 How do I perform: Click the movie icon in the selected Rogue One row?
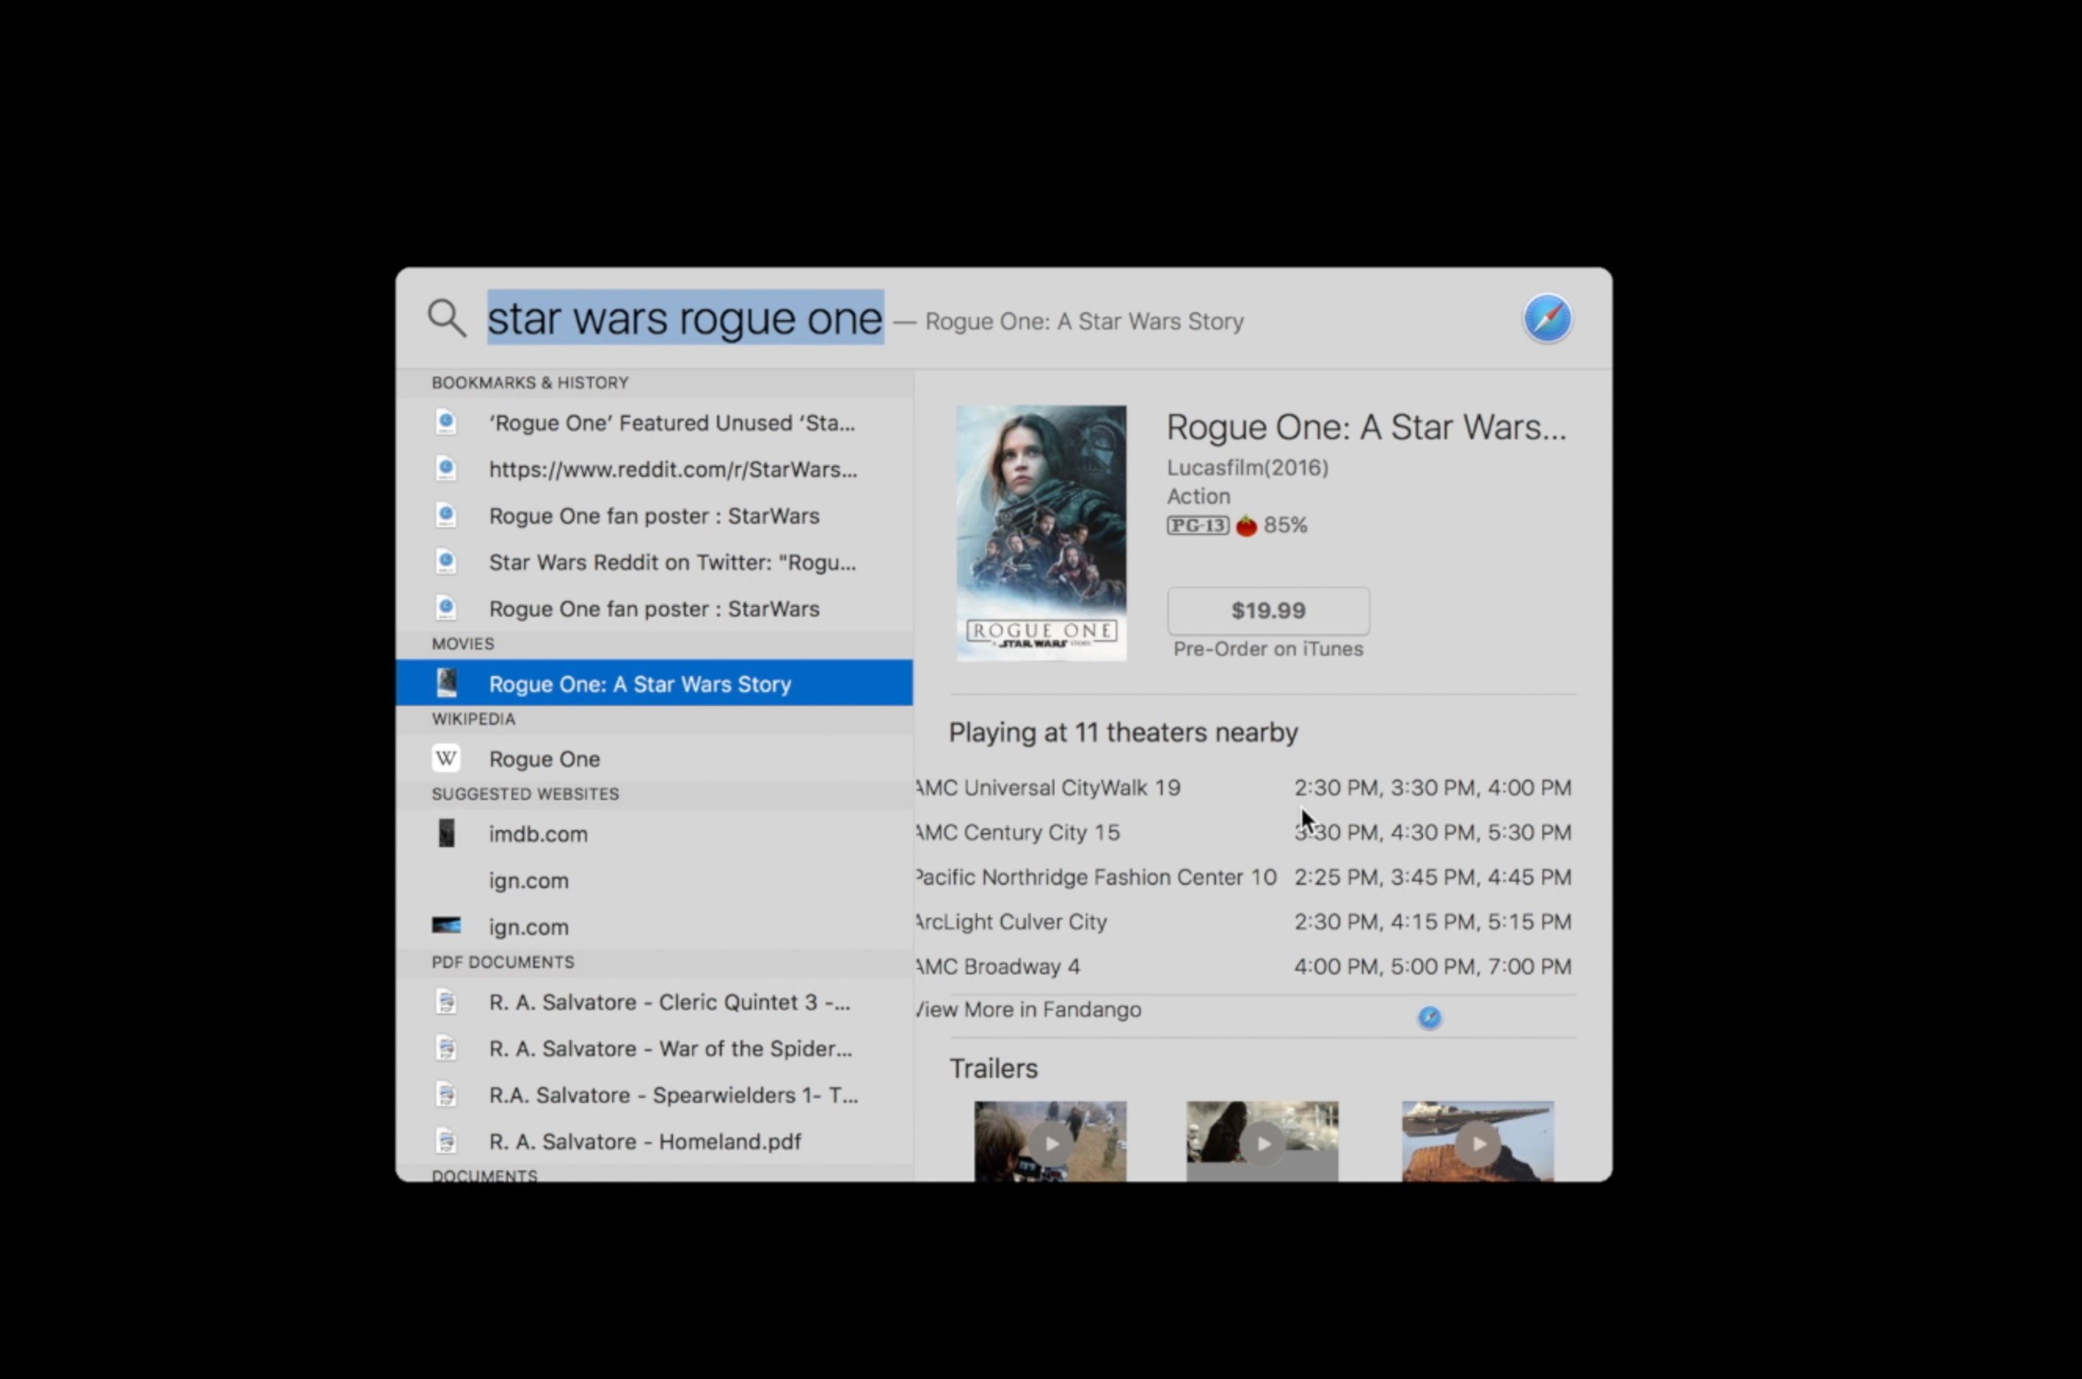coord(447,682)
